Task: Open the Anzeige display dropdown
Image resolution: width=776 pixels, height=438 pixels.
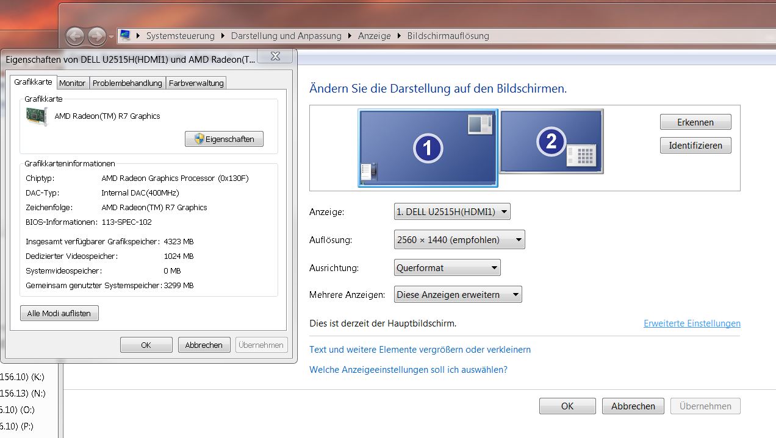Action: coord(452,211)
